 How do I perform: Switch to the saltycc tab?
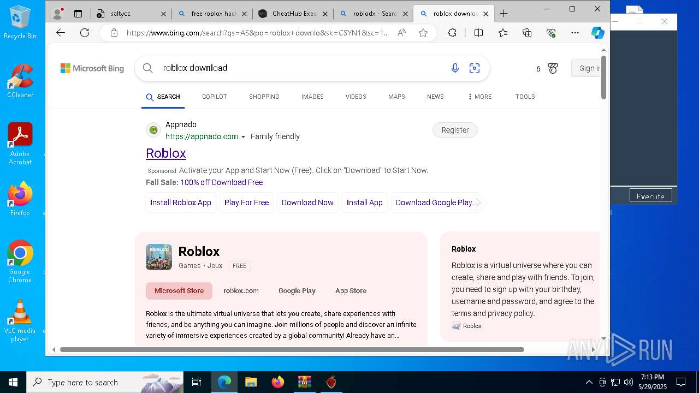coord(131,14)
